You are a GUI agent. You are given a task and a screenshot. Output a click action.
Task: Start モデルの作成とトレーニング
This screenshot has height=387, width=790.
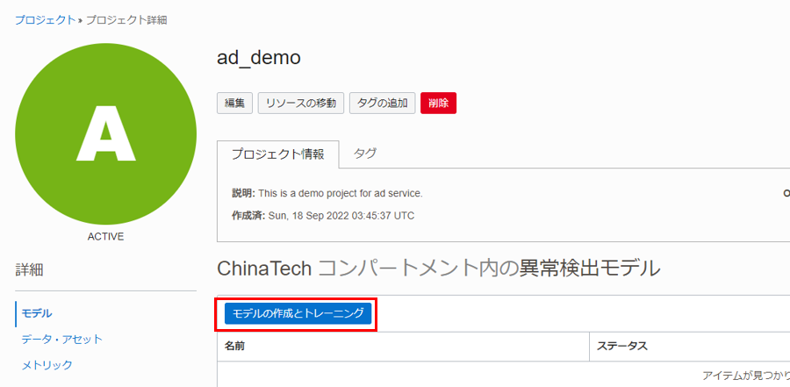click(298, 313)
